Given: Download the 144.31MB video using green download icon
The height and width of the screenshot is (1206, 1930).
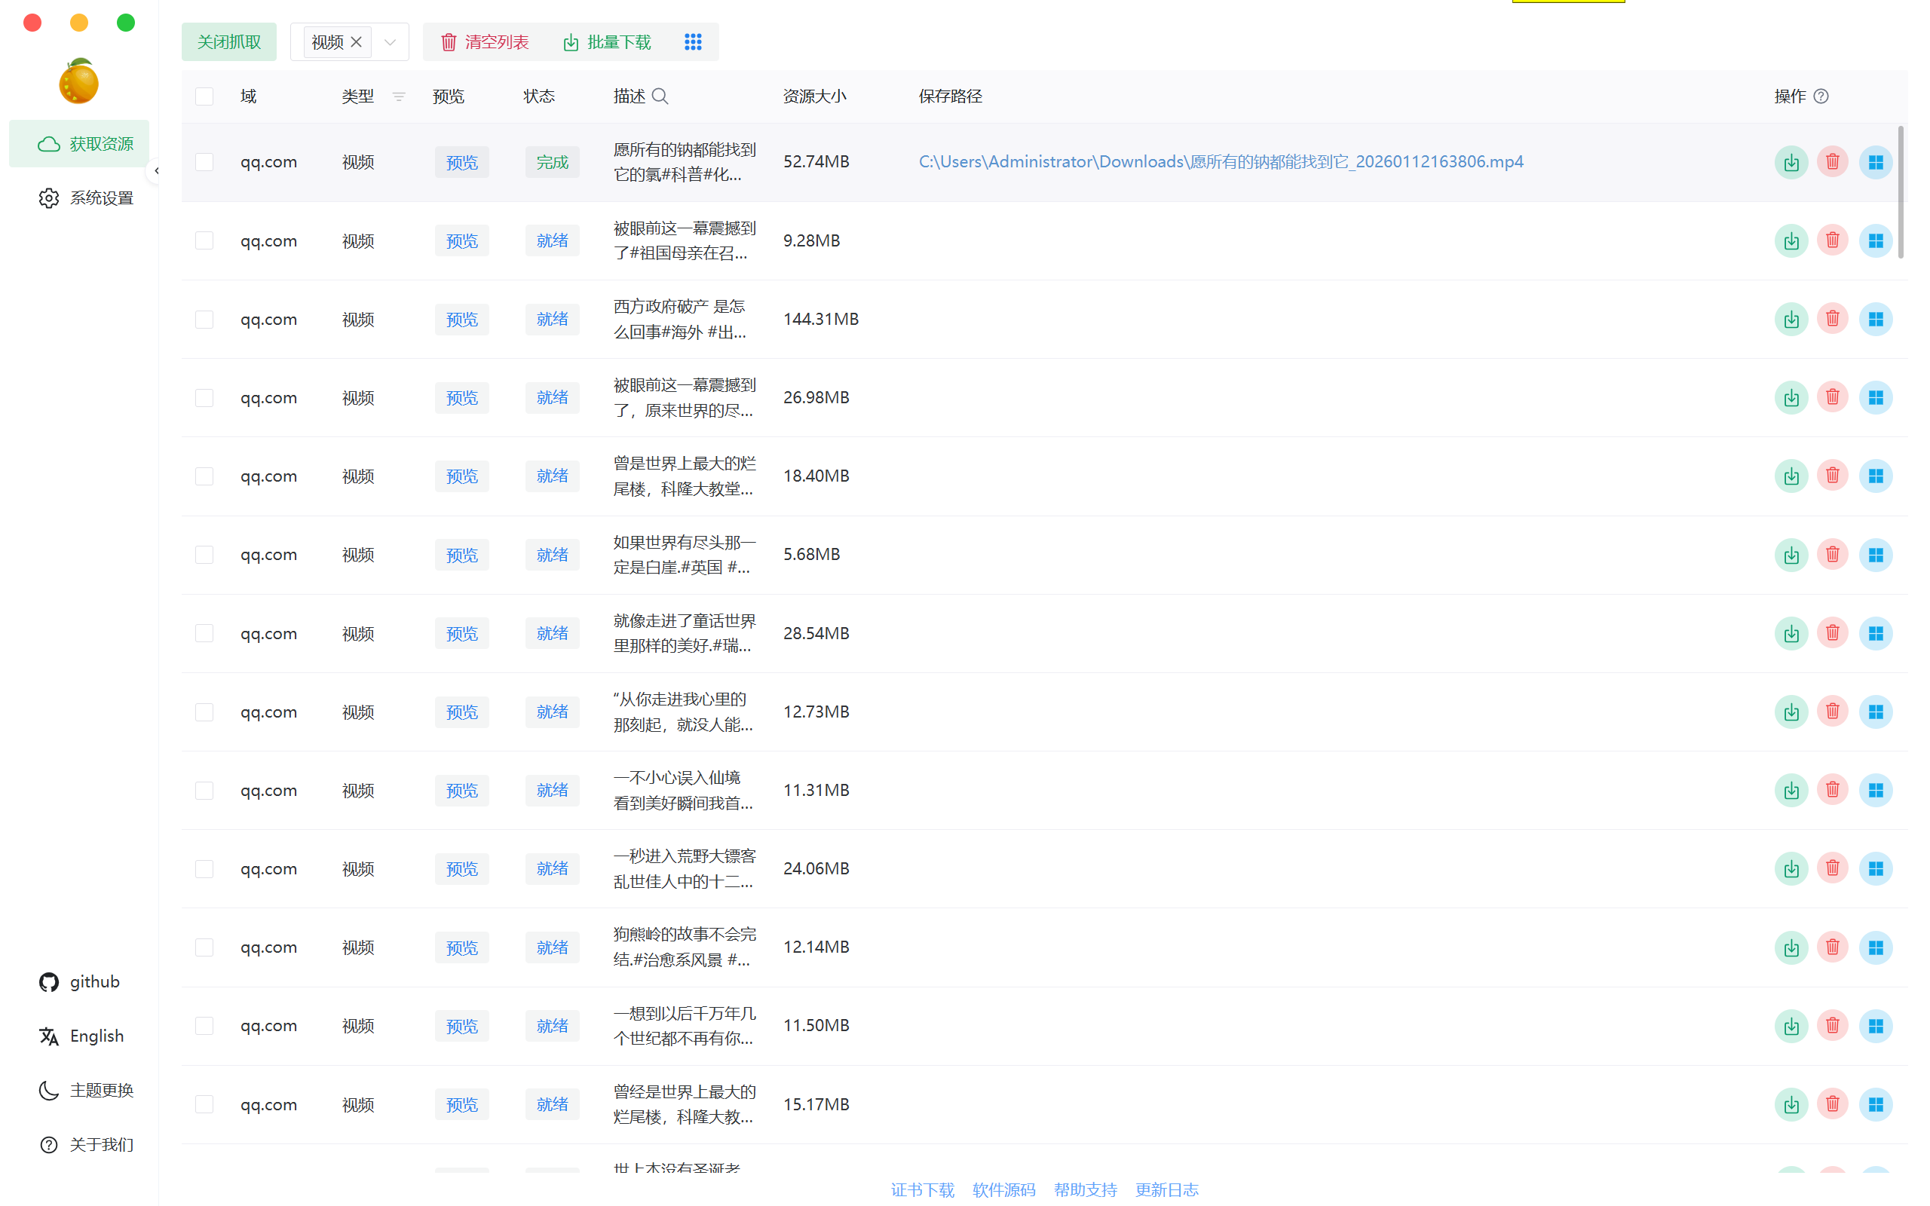Looking at the screenshot, I should click(1791, 318).
